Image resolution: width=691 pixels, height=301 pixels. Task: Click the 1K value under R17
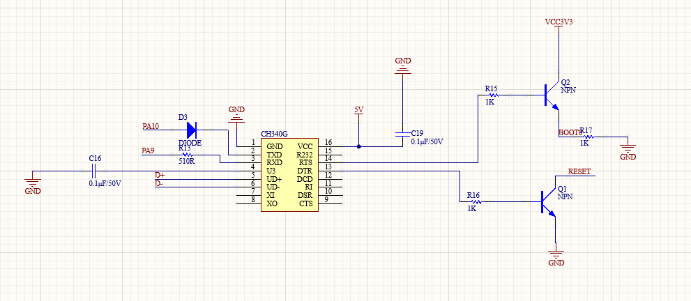[x=584, y=144]
